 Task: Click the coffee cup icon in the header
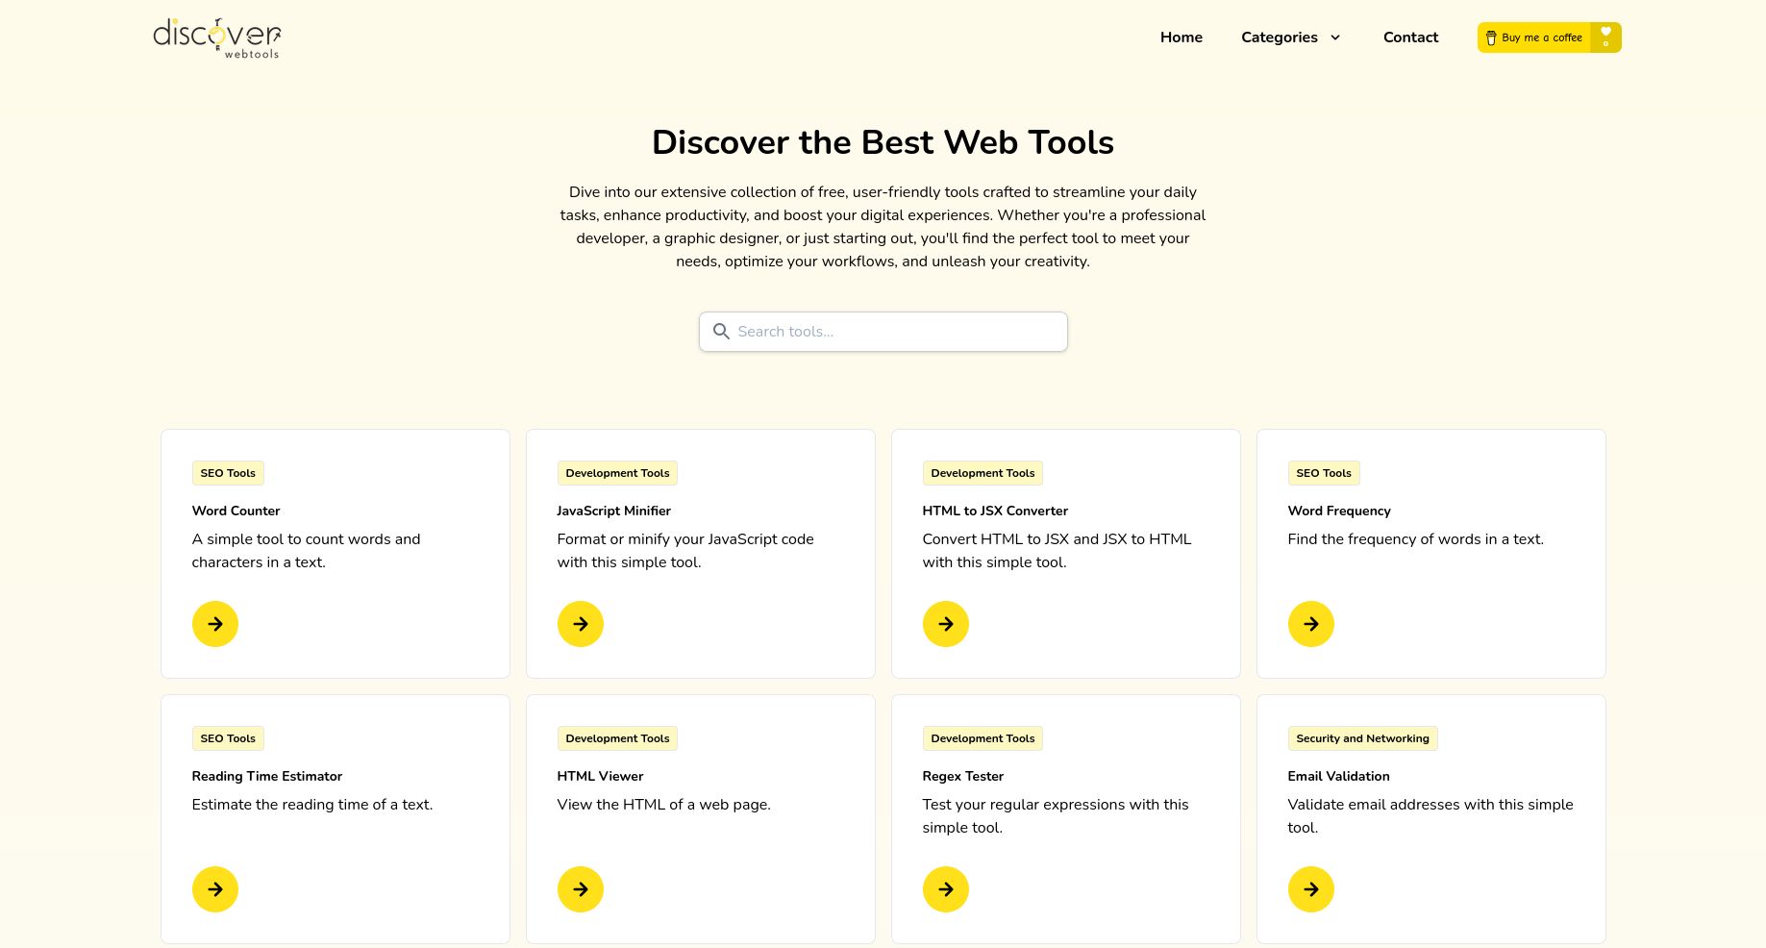coord(1491,37)
